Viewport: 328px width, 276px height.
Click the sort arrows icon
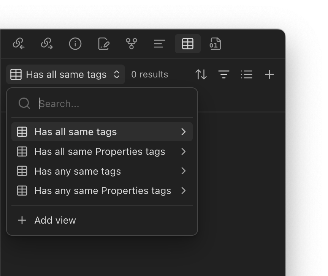201,74
